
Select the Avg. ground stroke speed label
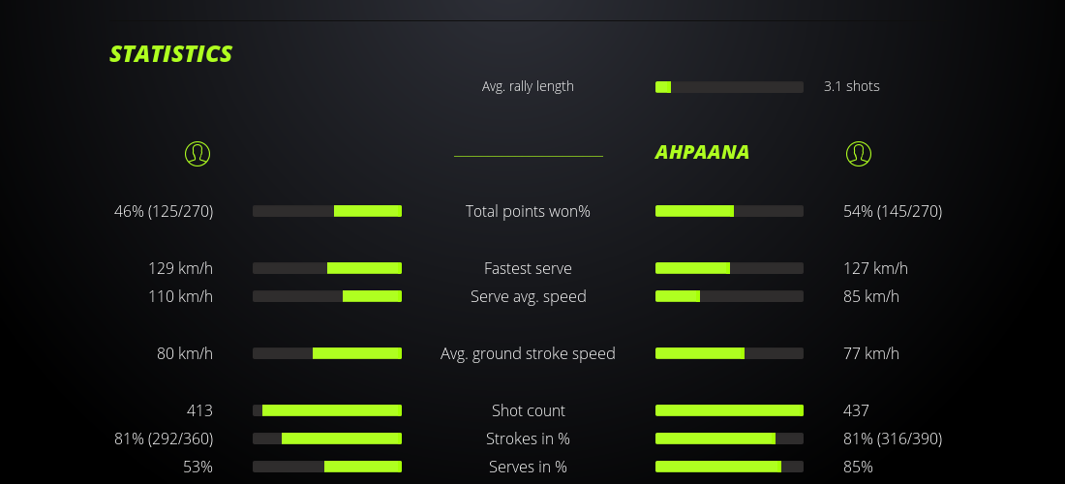pyautogui.click(x=528, y=353)
